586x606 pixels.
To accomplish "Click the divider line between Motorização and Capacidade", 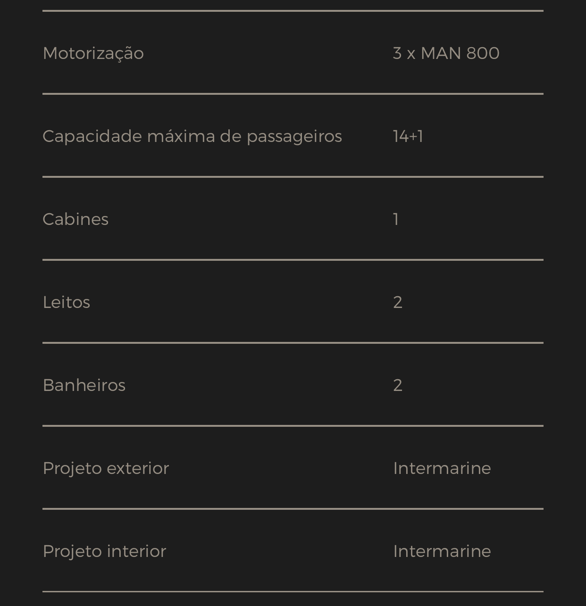I will [x=293, y=94].
